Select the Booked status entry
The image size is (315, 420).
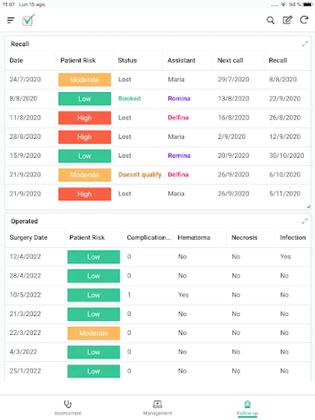point(129,98)
